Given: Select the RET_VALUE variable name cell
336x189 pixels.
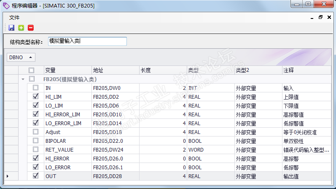Looking at the screenshot, I should pyautogui.click(x=68, y=150).
